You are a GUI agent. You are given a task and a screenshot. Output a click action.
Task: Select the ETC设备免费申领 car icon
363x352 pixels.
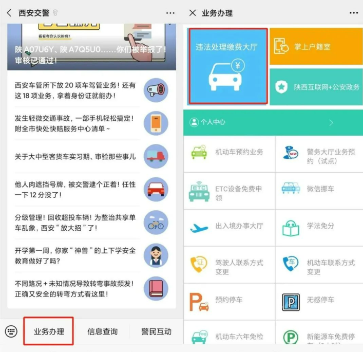click(x=199, y=192)
